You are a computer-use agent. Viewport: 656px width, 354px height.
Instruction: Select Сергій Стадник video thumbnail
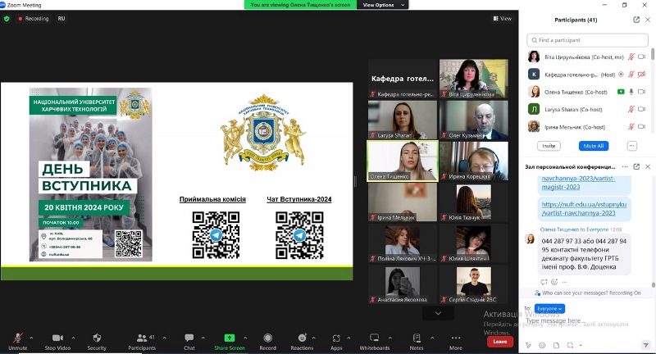[474, 284]
